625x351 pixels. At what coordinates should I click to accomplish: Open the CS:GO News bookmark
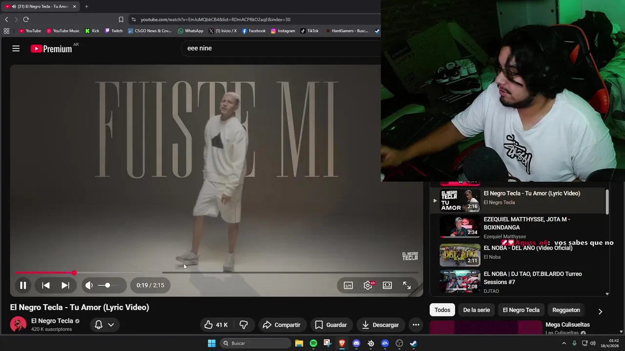[150, 31]
